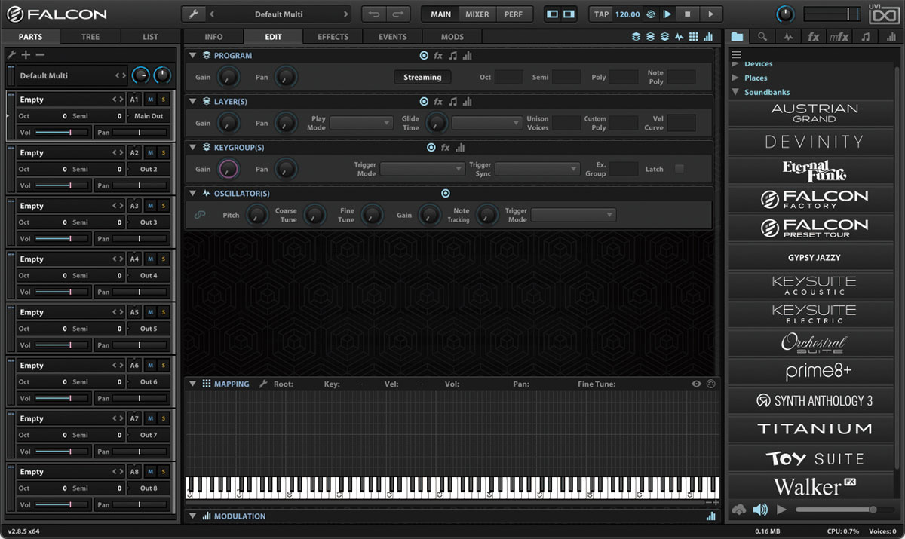This screenshot has width=905, height=539.
Task: Collapse the OSCILLATOR(S) section triangle
Action: (x=193, y=194)
